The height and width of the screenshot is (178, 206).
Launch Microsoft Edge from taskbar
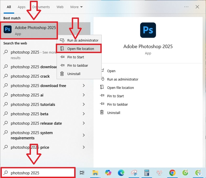(121, 173)
